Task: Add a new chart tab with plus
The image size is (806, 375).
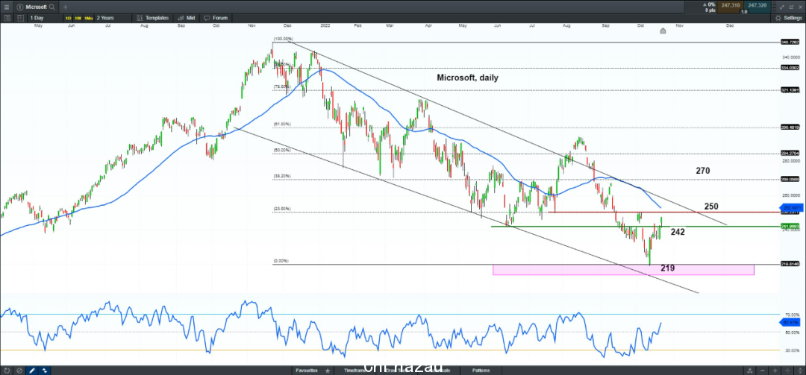Action: pyautogui.click(x=65, y=7)
